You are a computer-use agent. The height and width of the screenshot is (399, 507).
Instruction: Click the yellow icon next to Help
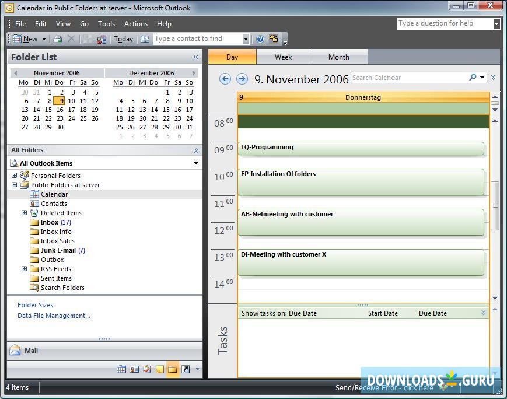274,39
